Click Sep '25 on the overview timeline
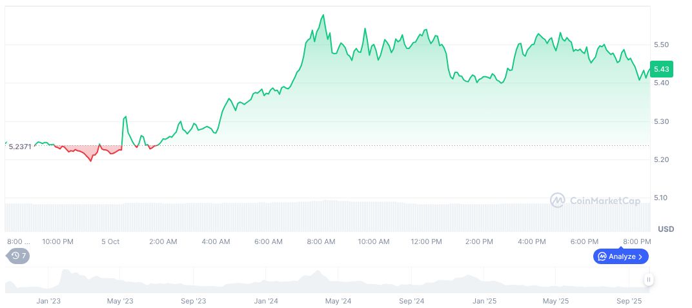Image resolution: width=692 pixels, height=308 pixels. point(629,301)
